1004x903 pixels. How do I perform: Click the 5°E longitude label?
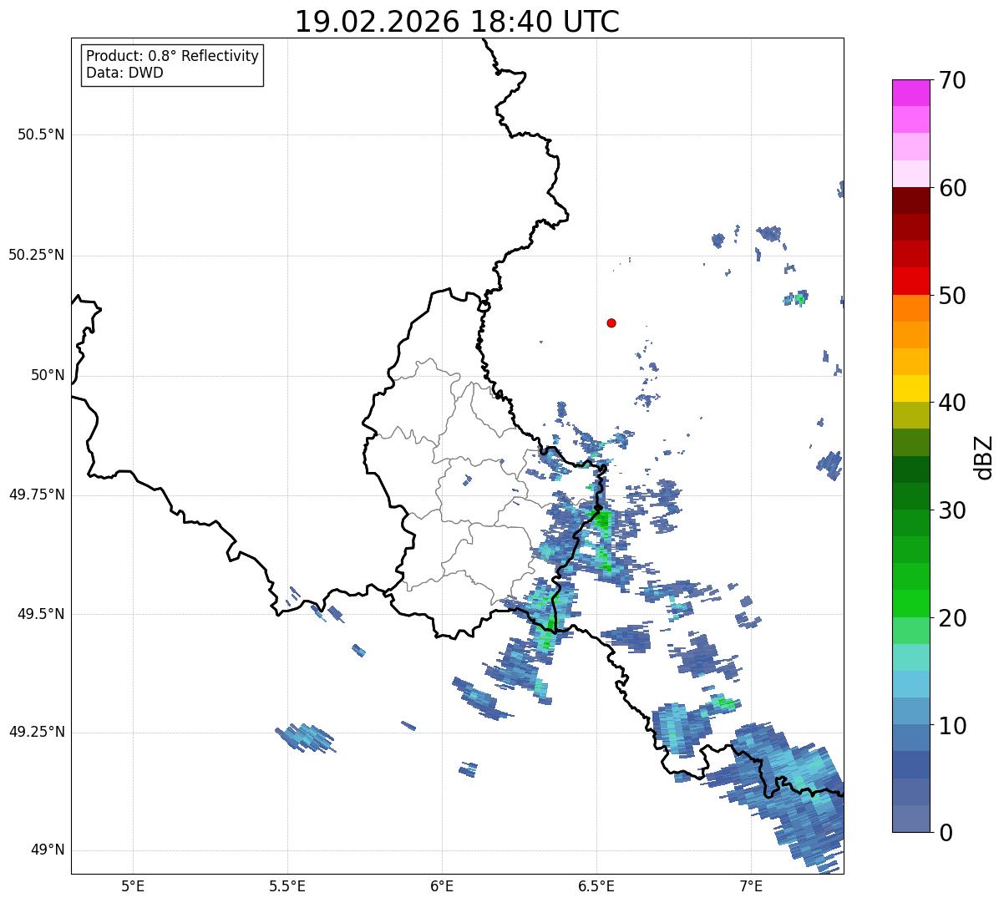(x=133, y=885)
